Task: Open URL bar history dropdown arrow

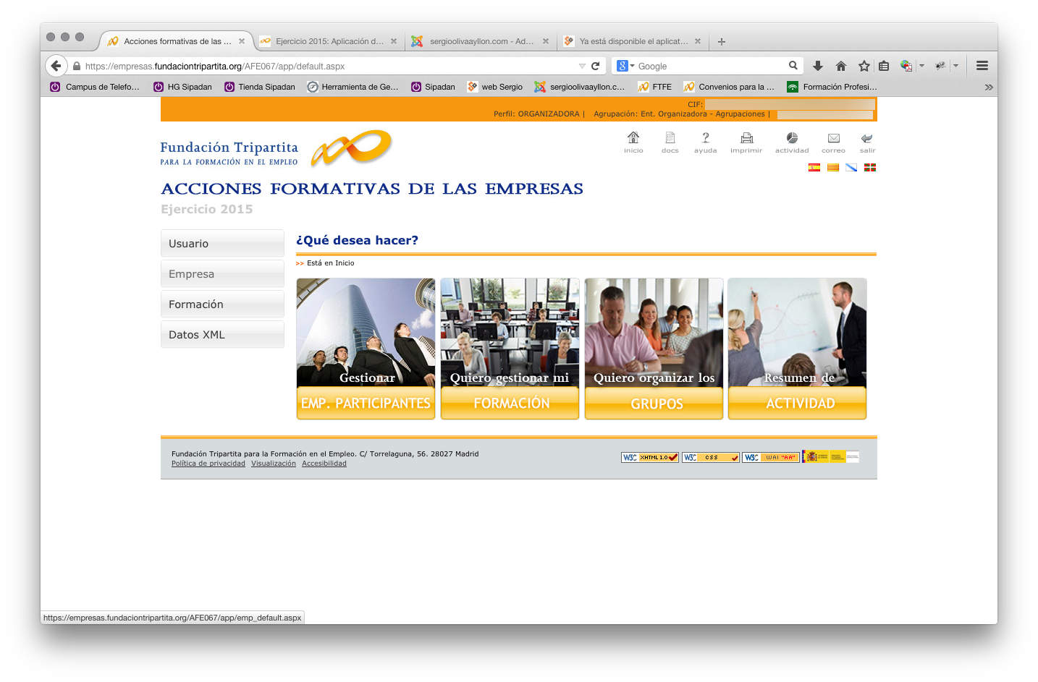Action: tap(582, 66)
